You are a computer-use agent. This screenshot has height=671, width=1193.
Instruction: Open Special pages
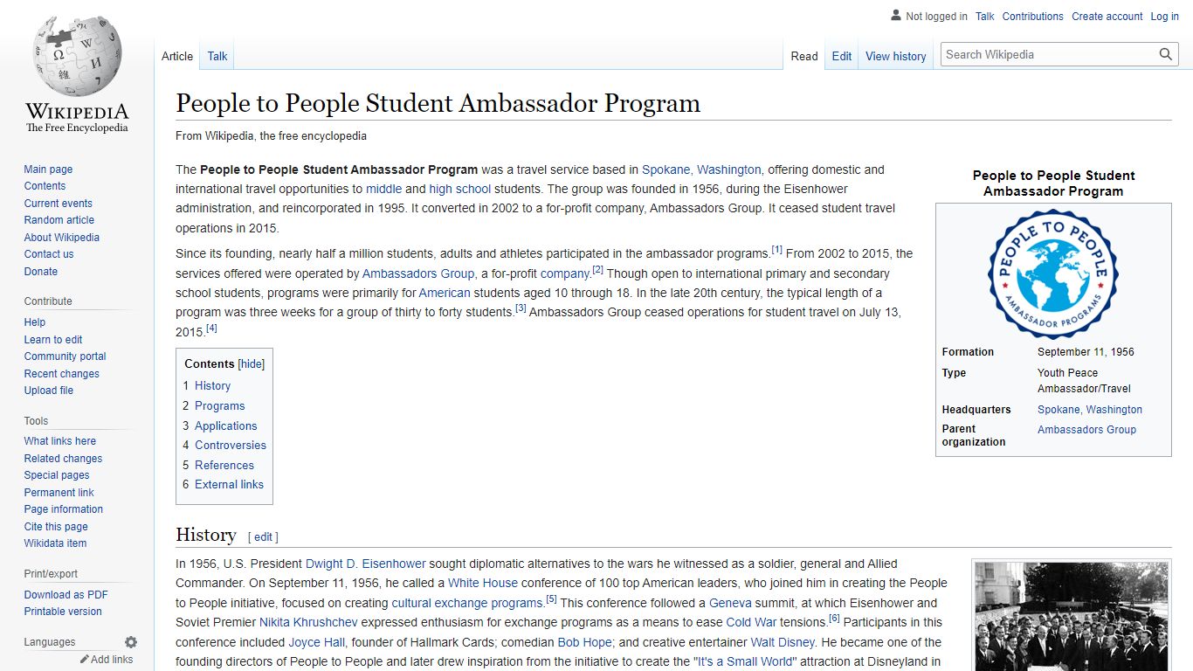57,475
